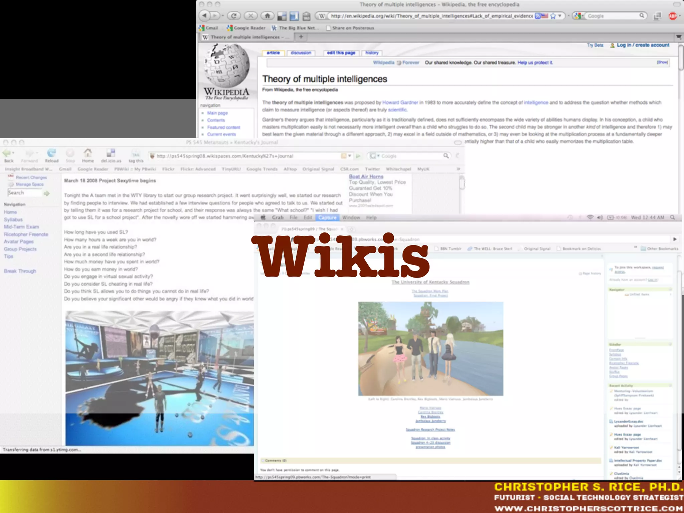Open the Help menu in Grab
Viewport: 684px width, 513px height.
click(x=371, y=217)
